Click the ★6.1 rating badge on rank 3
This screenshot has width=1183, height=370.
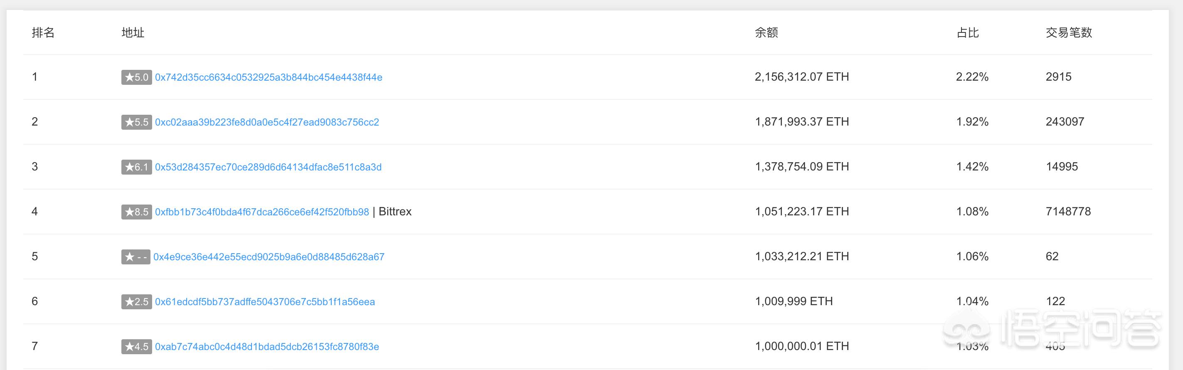pyautogui.click(x=136, y=167)
